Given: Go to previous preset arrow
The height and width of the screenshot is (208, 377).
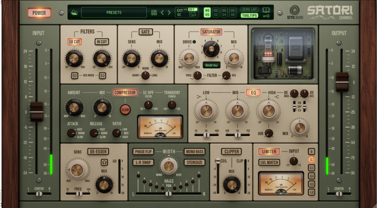Looking at the screenshot, I should 162,13.
